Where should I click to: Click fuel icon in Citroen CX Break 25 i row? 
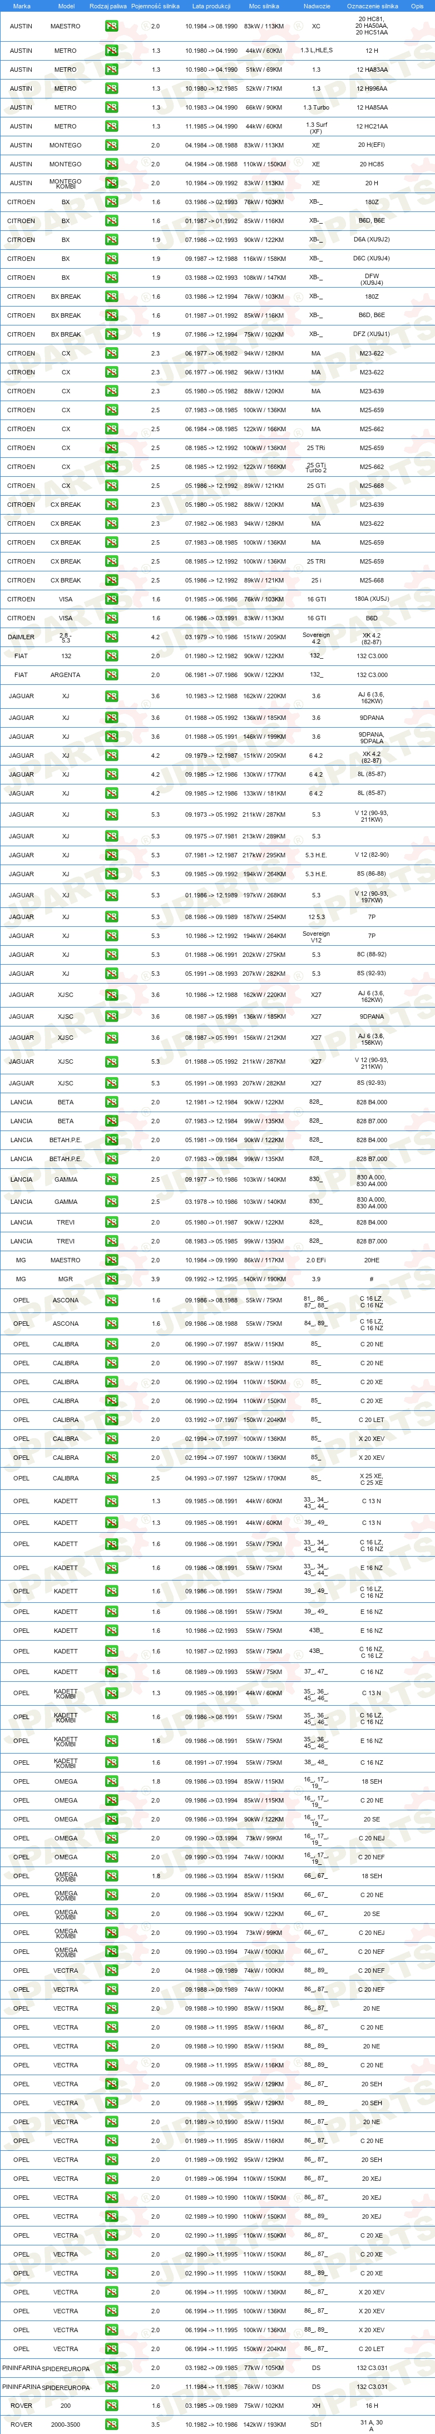112,580
